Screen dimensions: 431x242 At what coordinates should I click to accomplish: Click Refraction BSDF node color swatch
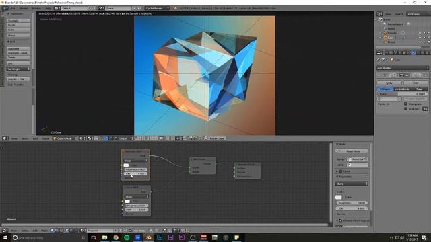coord(126,165)
